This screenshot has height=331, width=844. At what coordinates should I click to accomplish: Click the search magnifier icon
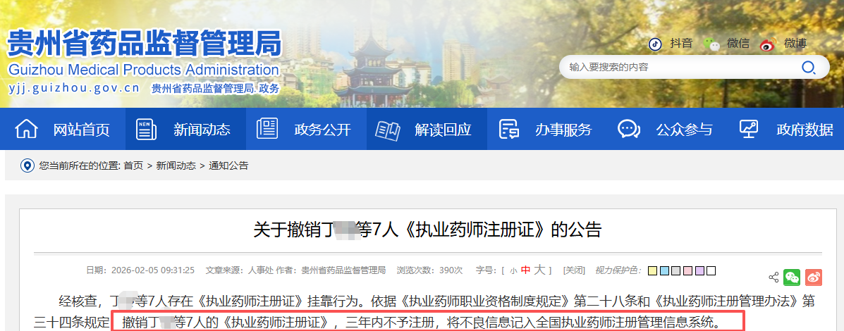click(809, 67)
